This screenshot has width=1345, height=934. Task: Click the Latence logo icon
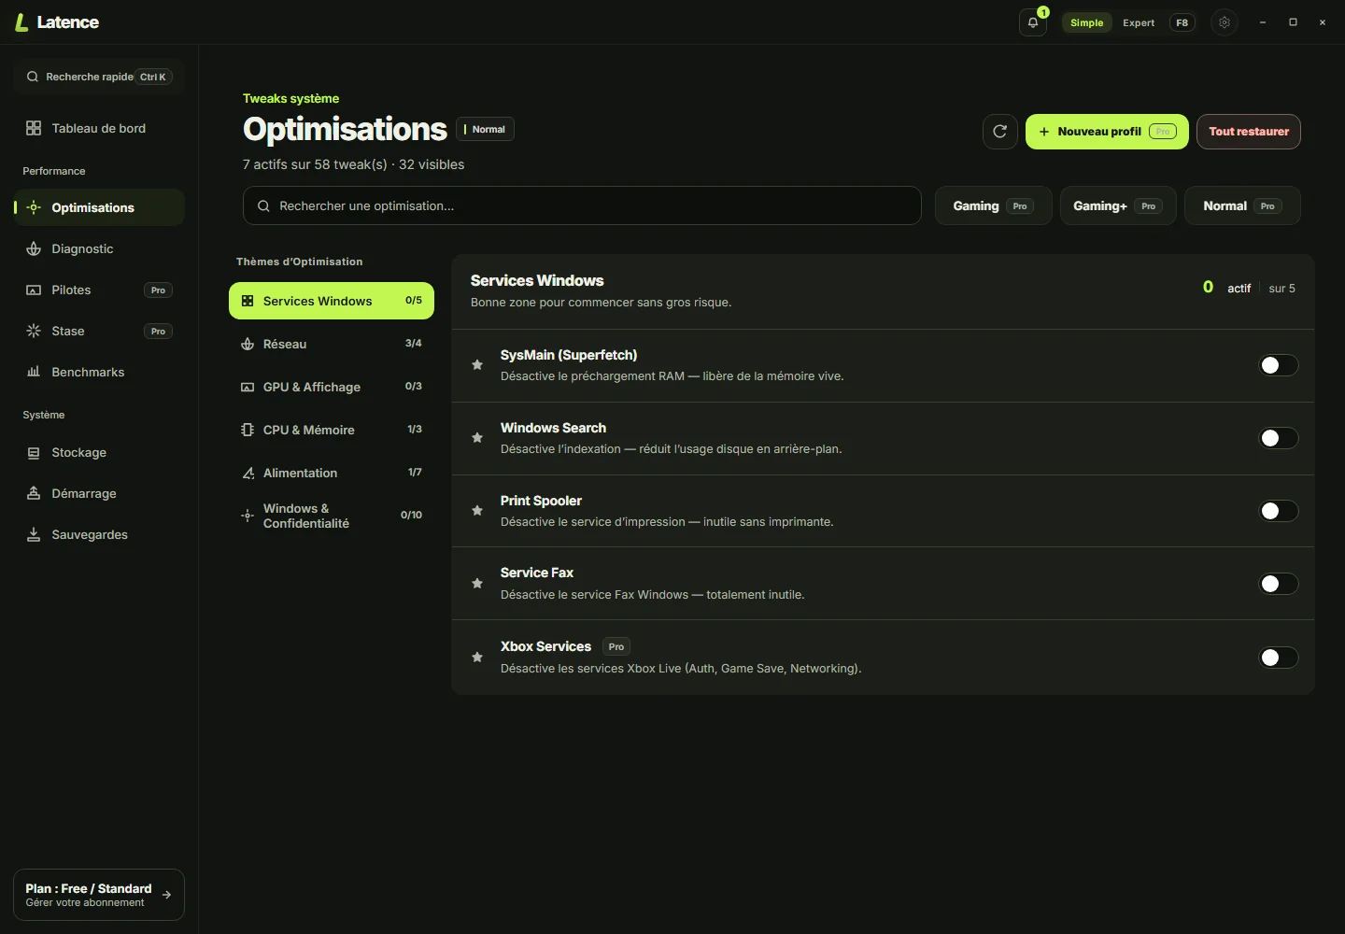pyautogui.click(x=21, y=22)
